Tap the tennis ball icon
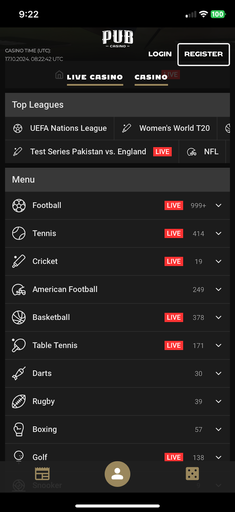 [x=19, y=233]
